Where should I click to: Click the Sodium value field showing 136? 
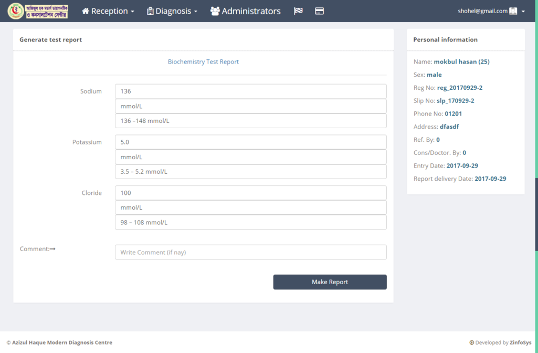(250, 91)
